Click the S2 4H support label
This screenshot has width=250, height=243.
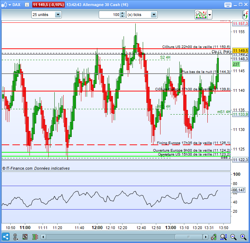click(165, 57)
